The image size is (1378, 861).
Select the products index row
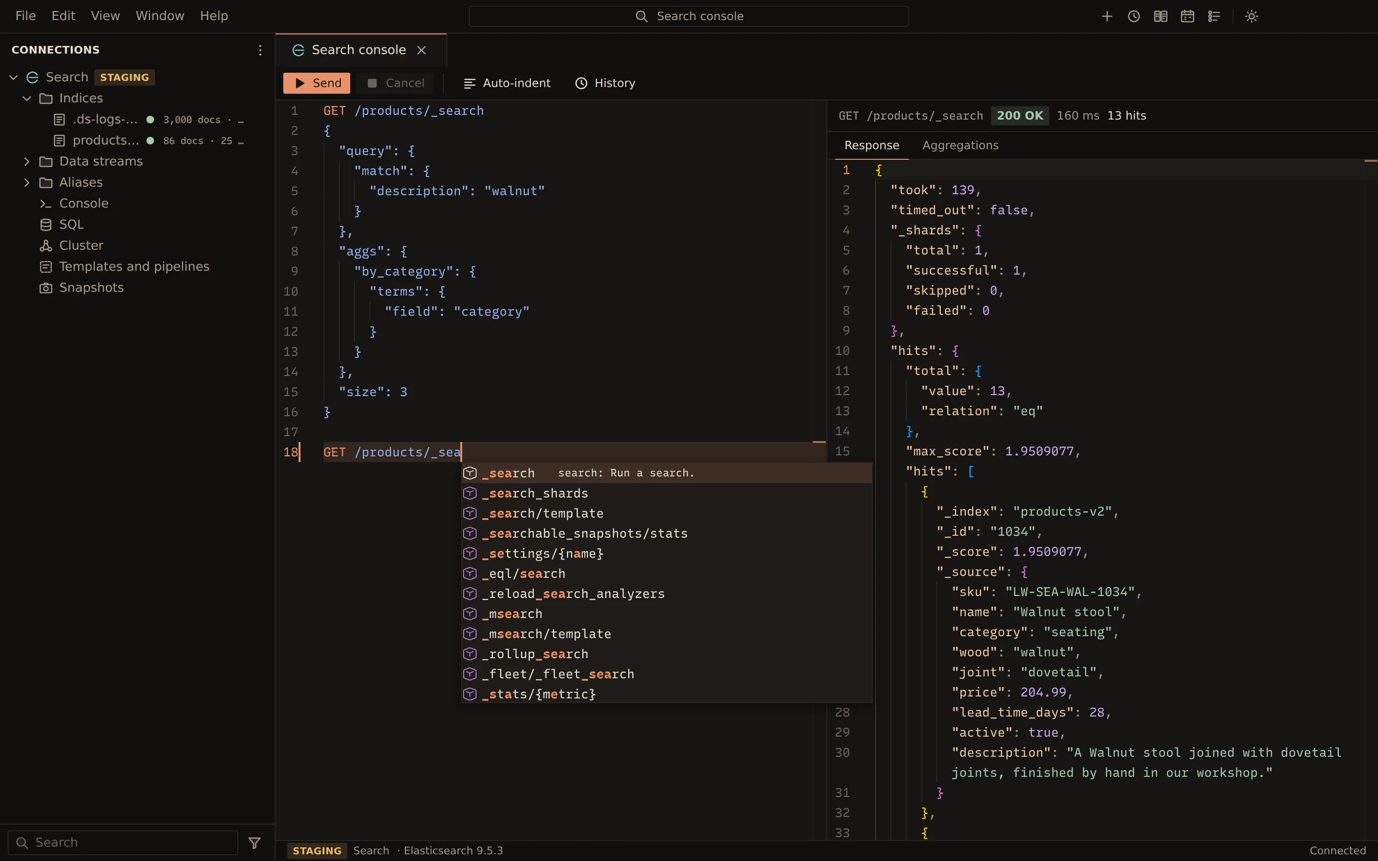137,140
